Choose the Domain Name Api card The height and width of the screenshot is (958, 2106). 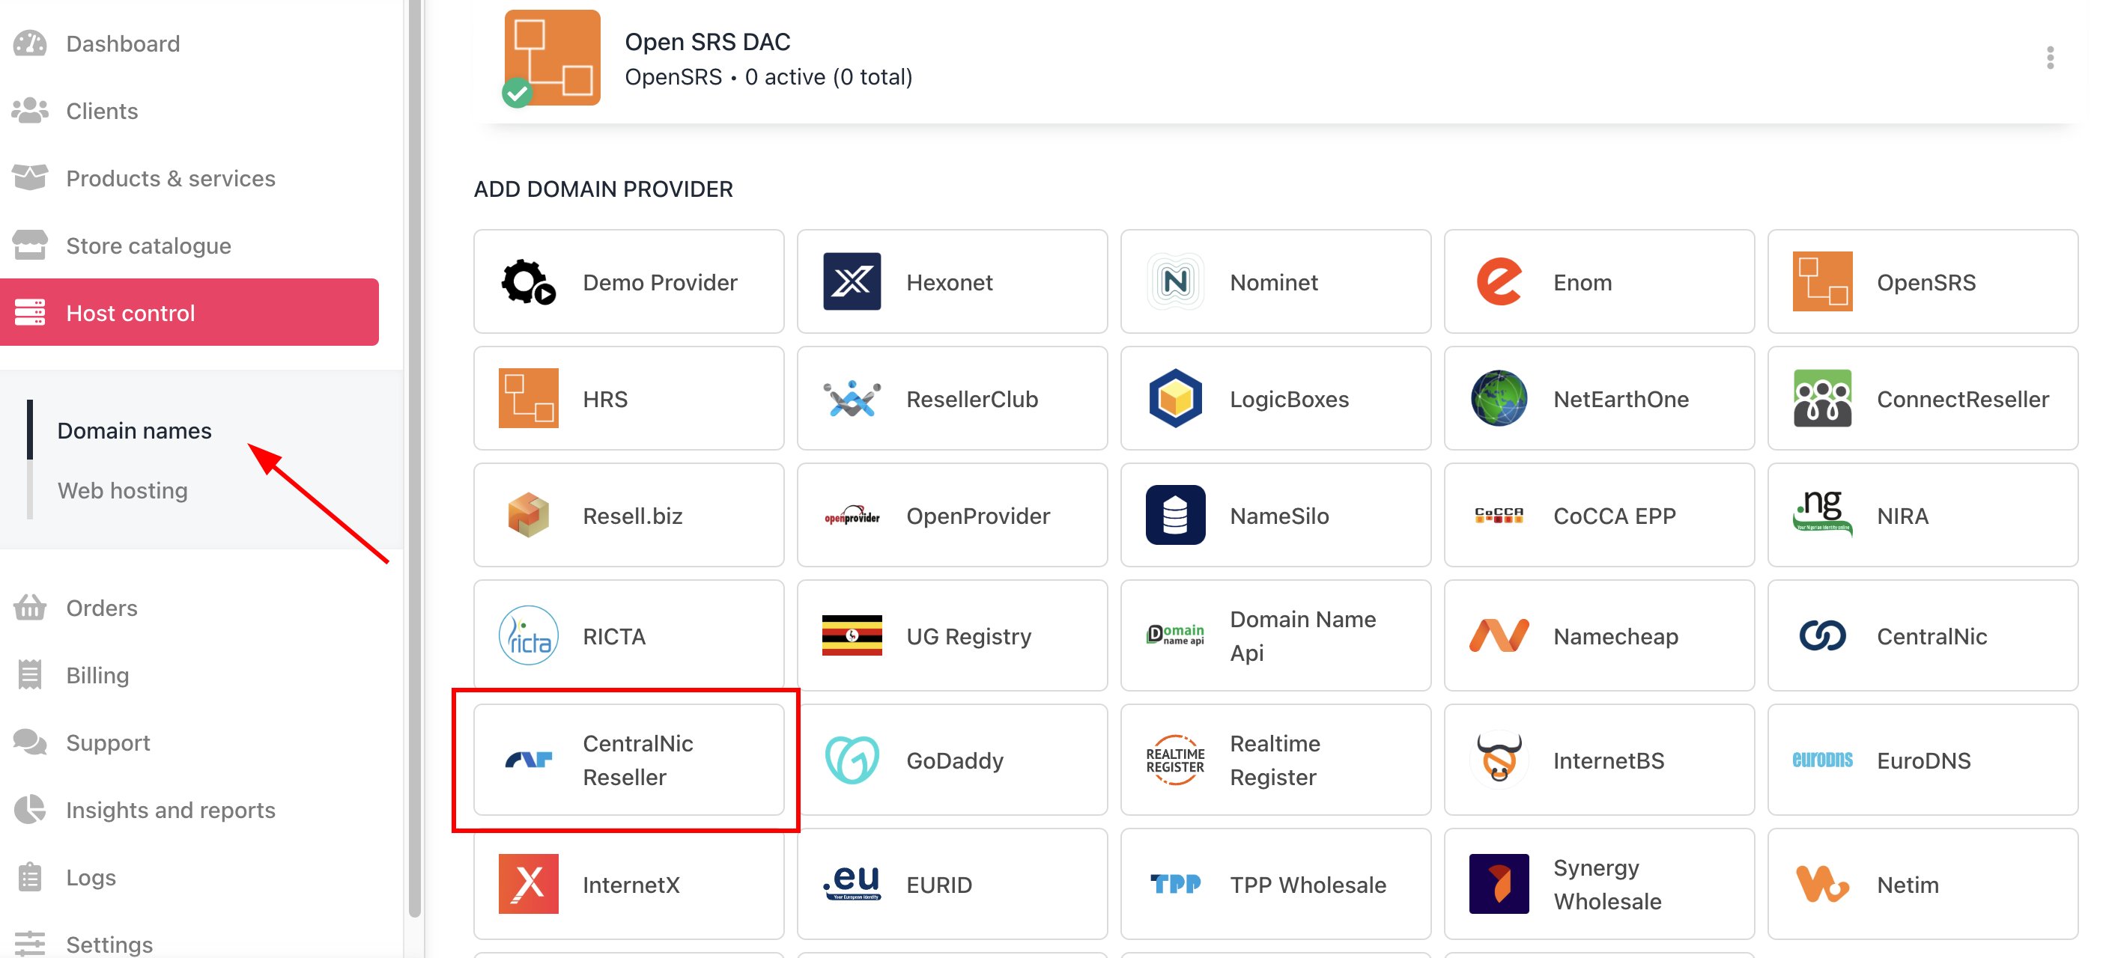tap(1275, 636)
